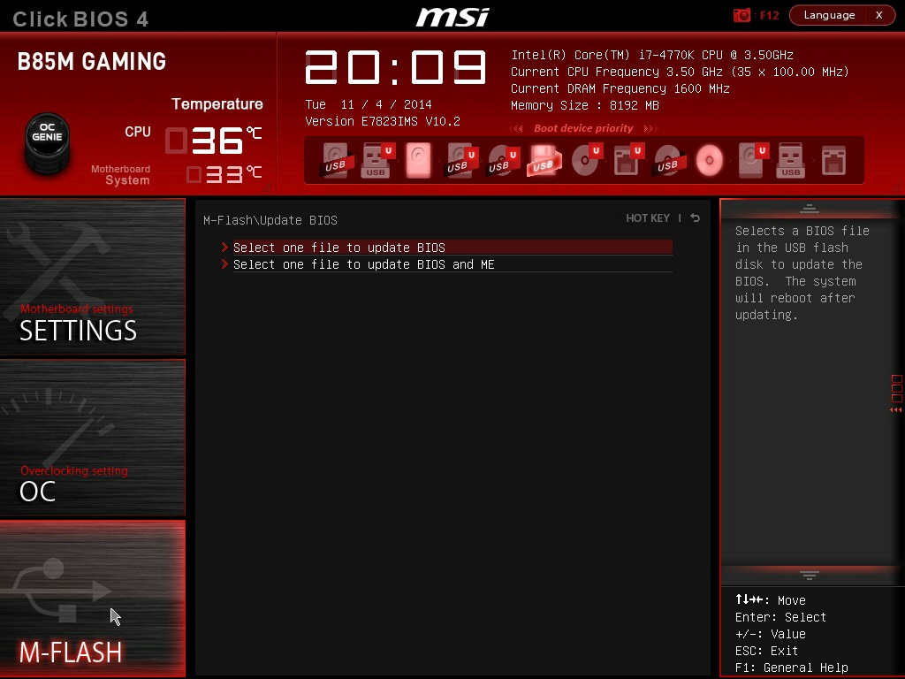Click the 'Enter: Select' key hint

click(780, 617)
